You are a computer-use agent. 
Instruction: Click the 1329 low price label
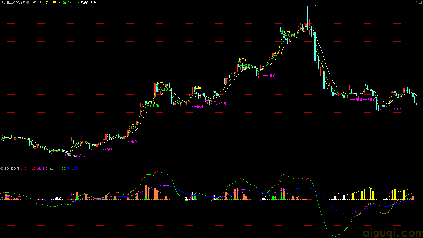click(x=75, y=156)
